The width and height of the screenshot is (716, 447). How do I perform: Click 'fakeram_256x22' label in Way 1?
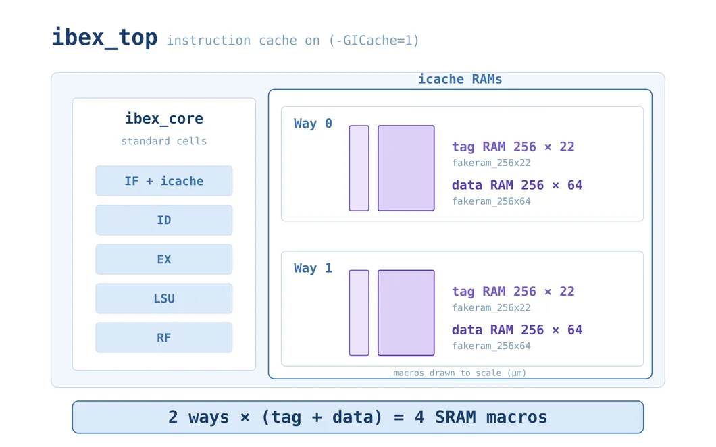coord(491,308)
